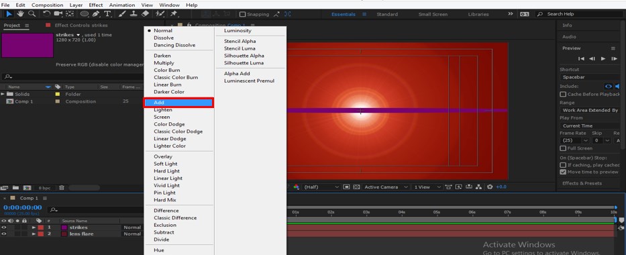Click the Interpret Footage icon in Project panel
626x255 pixels.
(5, 187)
